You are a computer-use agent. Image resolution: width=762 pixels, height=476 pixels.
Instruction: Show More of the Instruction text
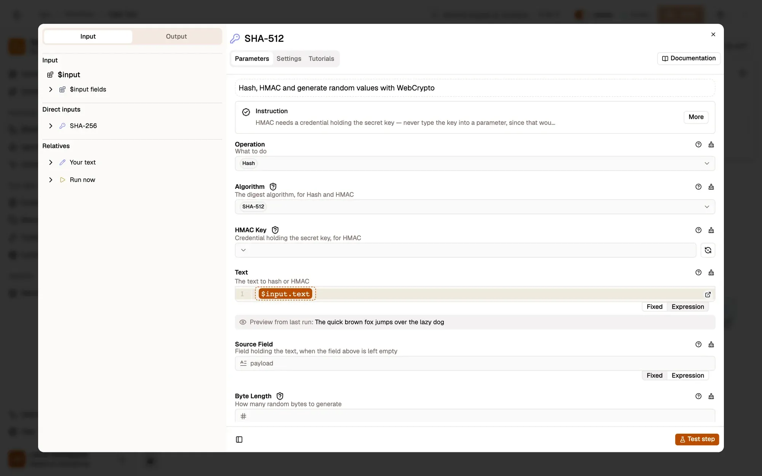click(696, 117)
